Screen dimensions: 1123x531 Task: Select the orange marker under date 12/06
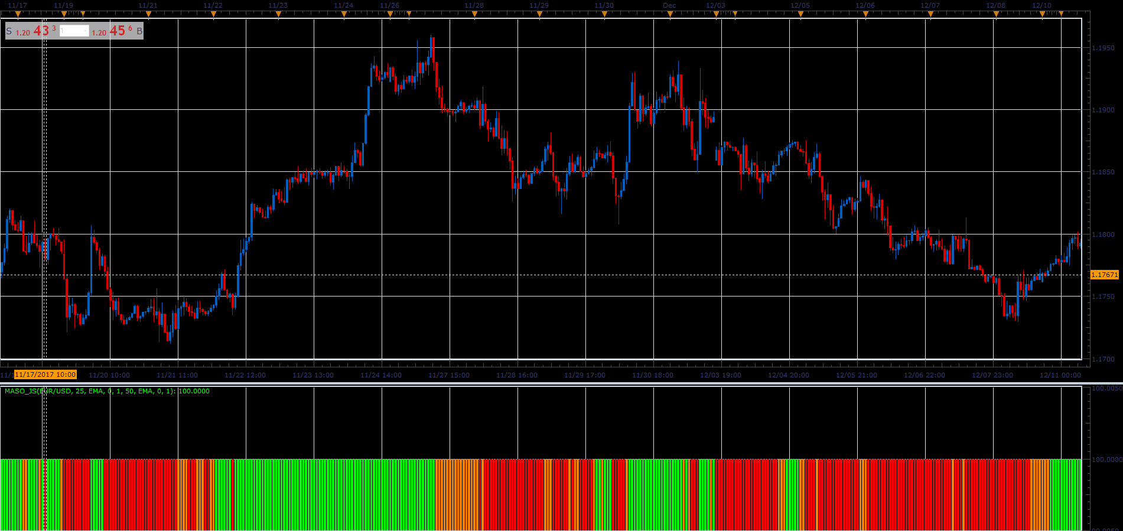[x=865, y=14]
